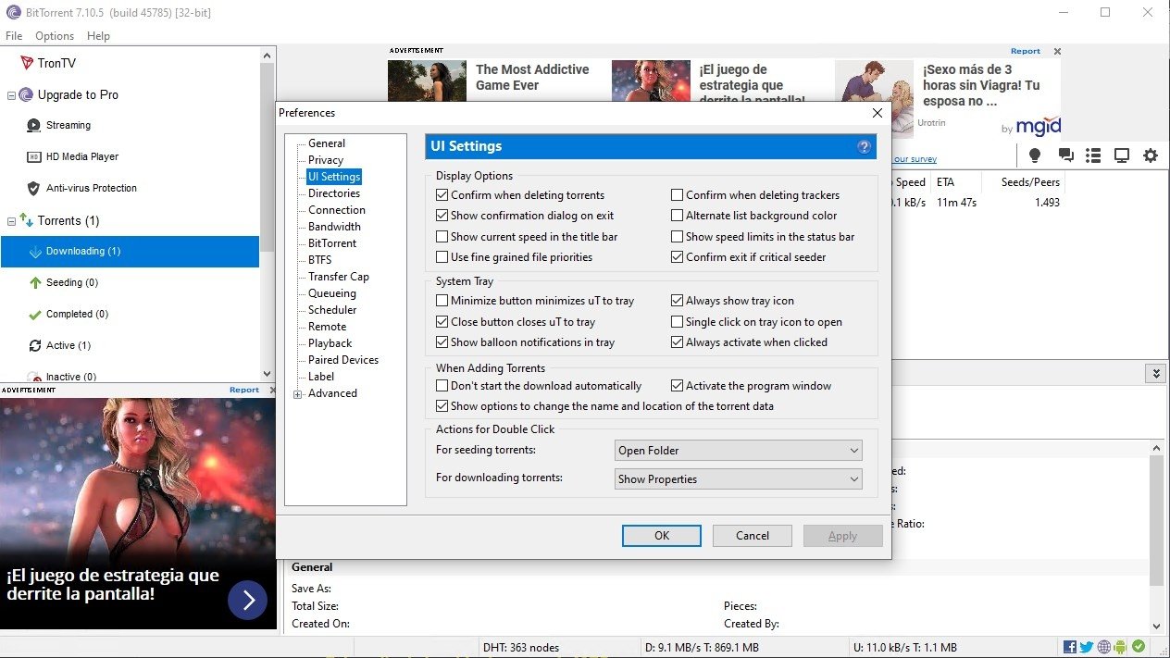Open the gear settings icon in toolbar
1170x658 pixels.
click(x=1151, y=155)
